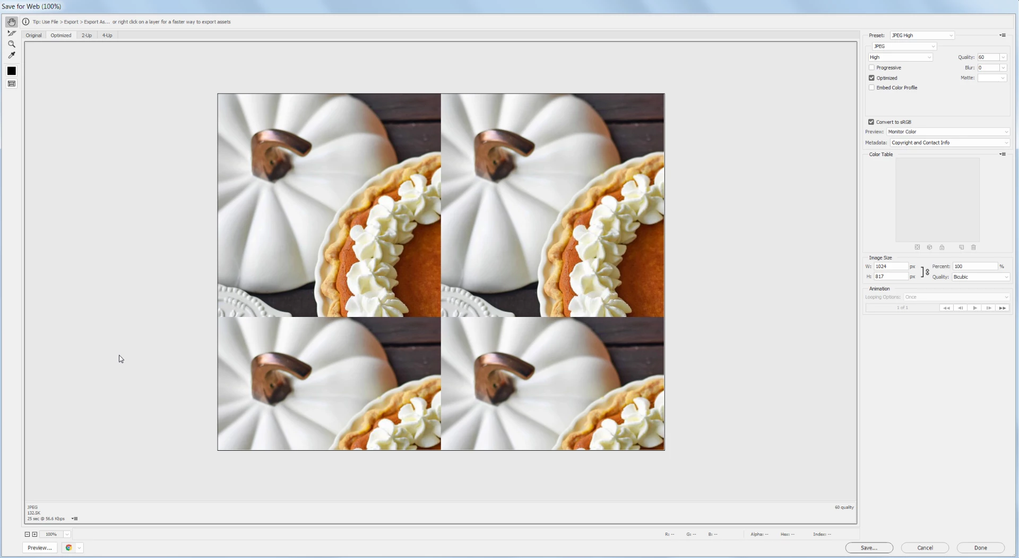1019x558 pixels.
Task: Open the Matte color dropdown
Action: tap(992, 78)
